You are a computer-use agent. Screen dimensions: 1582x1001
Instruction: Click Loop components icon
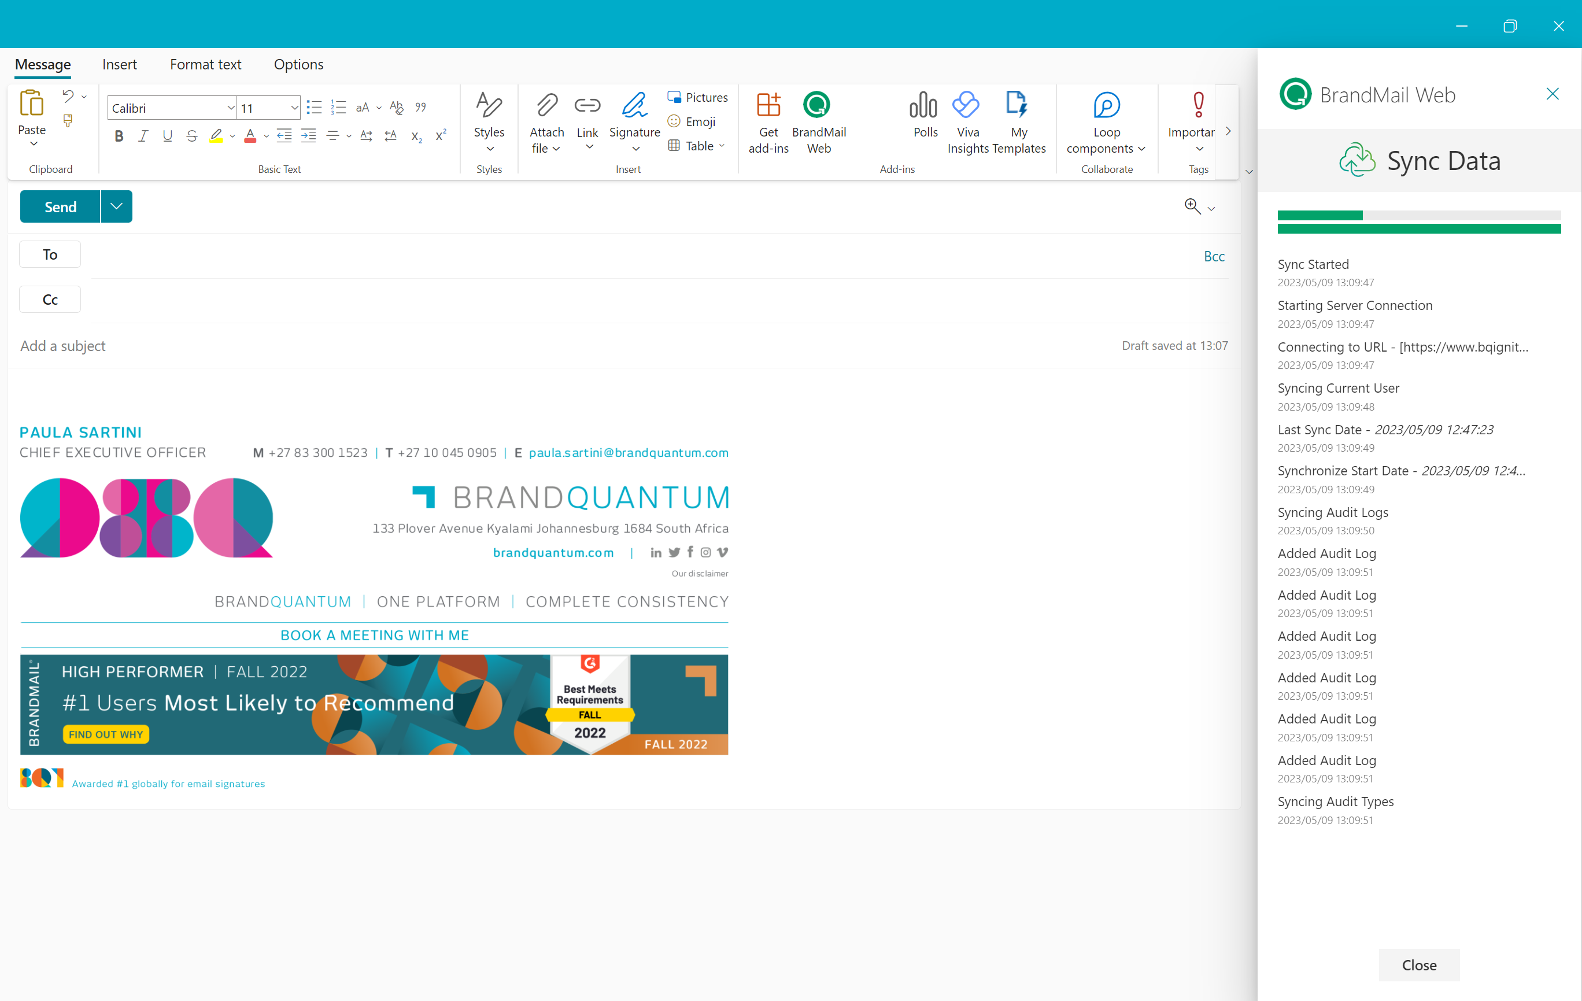click(x=1106, y=105)
